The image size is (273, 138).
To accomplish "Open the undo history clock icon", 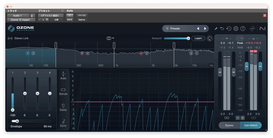I will coord(229,29).
